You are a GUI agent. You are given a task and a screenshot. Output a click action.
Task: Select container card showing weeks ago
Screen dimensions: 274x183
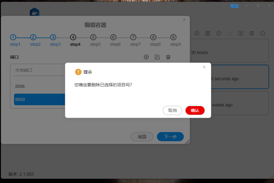point(240,103)
